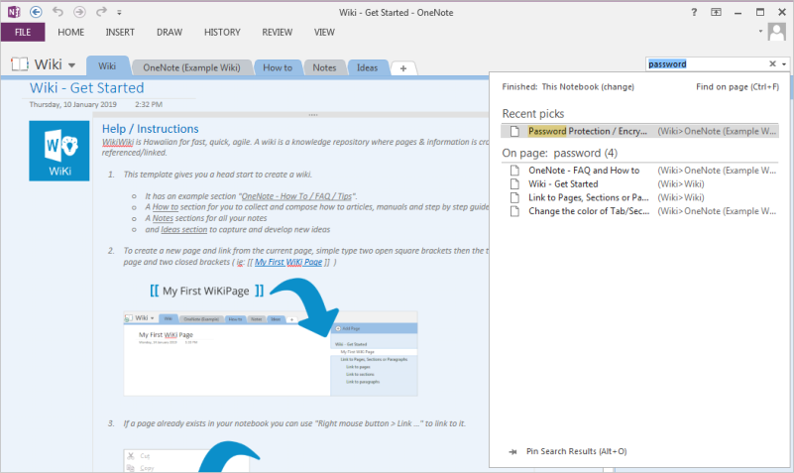Click the Redo arrow icon

coord(101,12)
